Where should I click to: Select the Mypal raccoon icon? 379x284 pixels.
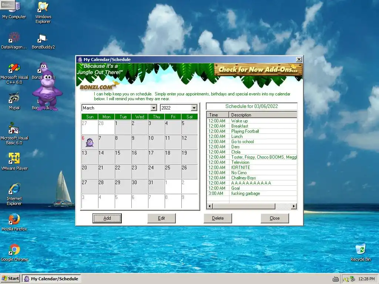click(x=14, y=101)
